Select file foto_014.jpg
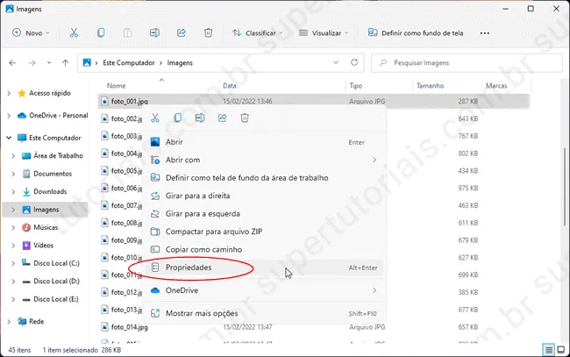This screenshot has height=357, width=570. [130, 327]
